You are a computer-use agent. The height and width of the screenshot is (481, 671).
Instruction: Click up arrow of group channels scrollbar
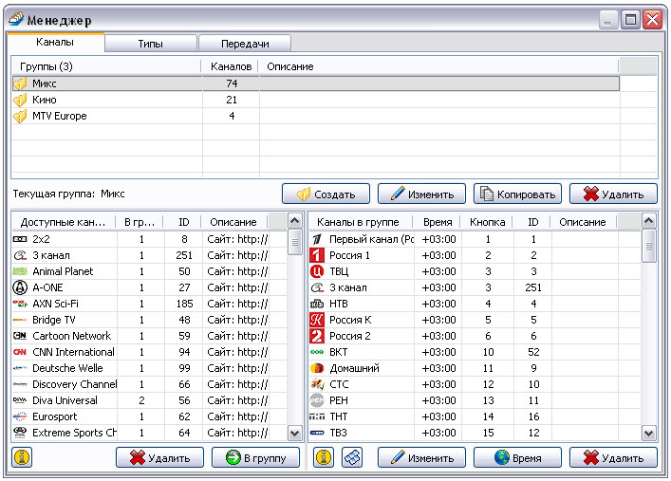(x=649, y=221)
